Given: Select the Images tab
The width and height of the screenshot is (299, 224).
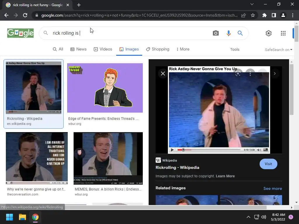Looking at the screenshot, I should click(x=129, y=49).
